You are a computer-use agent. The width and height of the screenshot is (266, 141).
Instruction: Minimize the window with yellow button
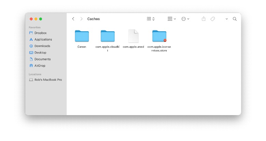click(36, 19)
